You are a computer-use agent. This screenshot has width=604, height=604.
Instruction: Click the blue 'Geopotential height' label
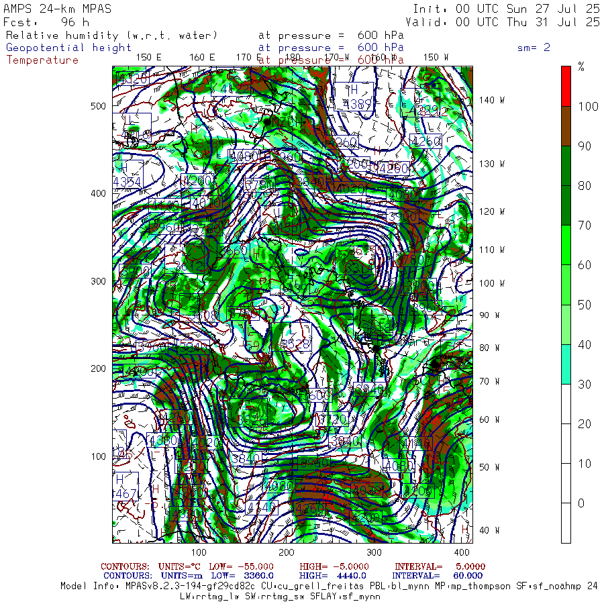(x=68, y=48)
